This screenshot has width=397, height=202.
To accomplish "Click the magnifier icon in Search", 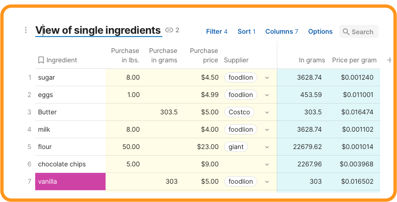I will click(346, 32).
